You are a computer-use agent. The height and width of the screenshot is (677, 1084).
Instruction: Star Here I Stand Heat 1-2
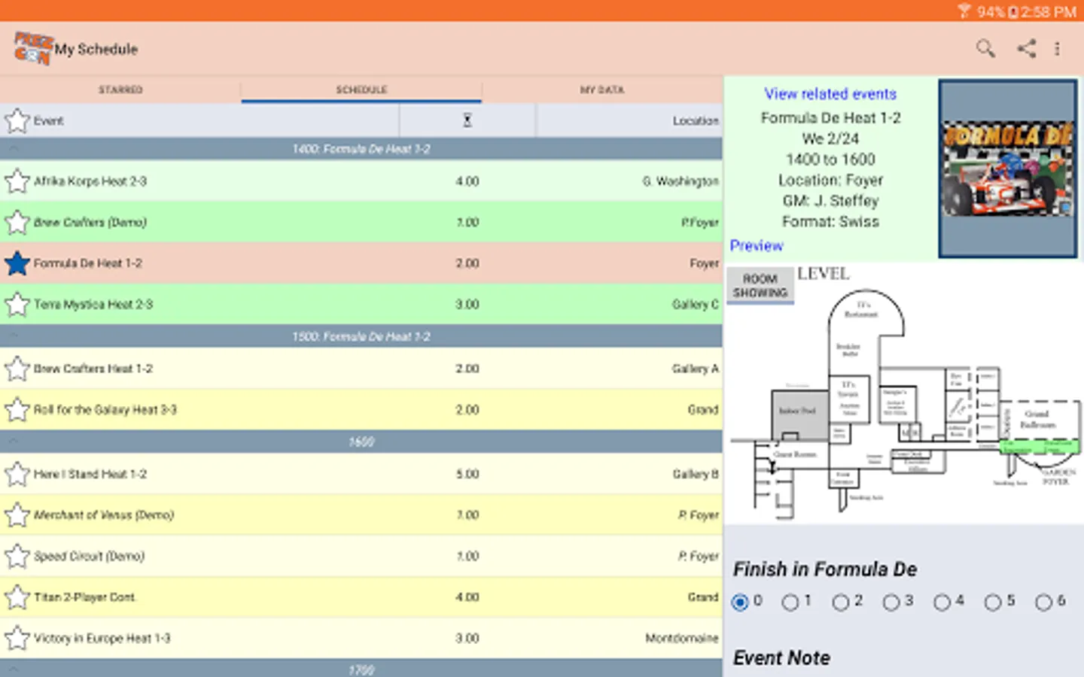[17, 474]
